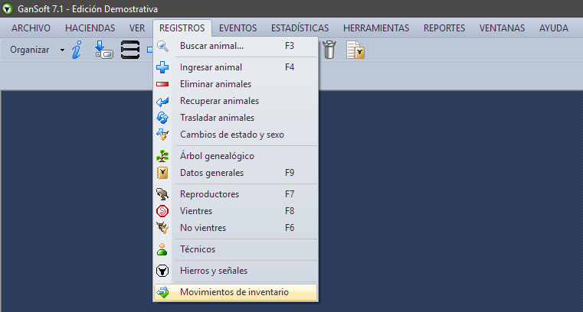Select 'Hierros y señales' entry
The width and height of the screenshot is (583, 312).
coord(236,271)
